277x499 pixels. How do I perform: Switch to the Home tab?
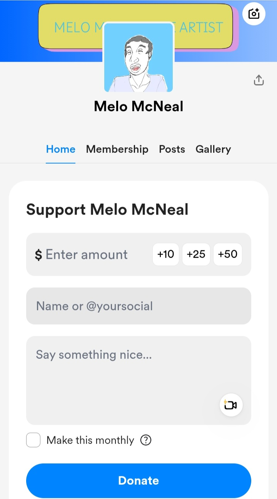(61, 149)
